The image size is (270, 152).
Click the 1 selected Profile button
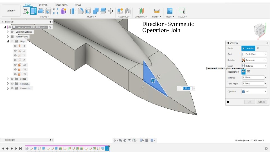pyautogui.click(x=248, y=48)
